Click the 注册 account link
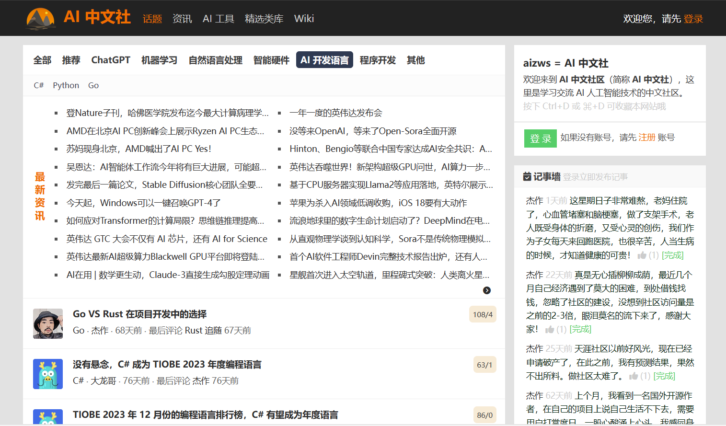Viewport: 726px width, 426px height. click(646, 138)
